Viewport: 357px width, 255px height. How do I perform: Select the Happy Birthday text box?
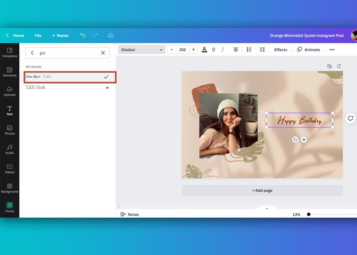(299, 120)
